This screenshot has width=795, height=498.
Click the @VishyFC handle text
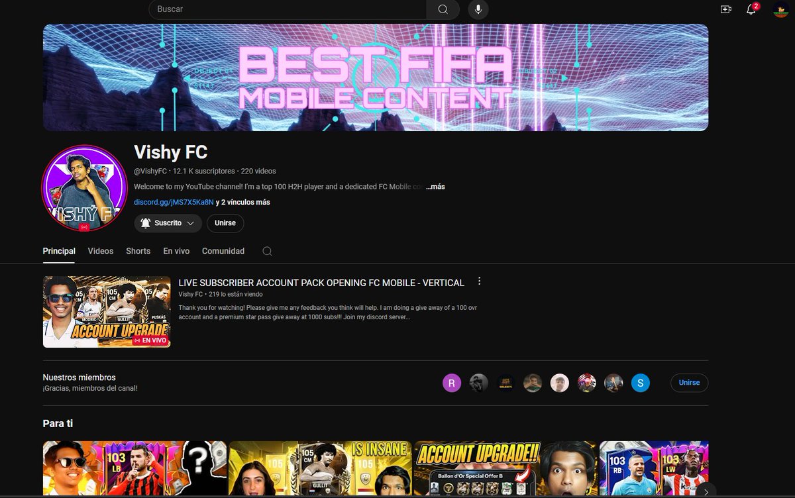tap(150, 171)
